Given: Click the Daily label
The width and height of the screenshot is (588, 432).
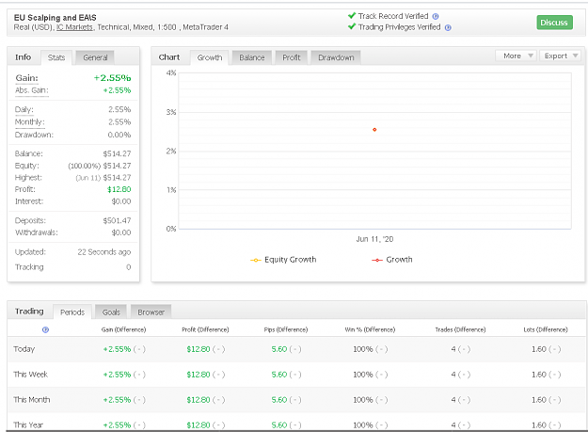Looking at the screenshot, I should click(24, 109).
